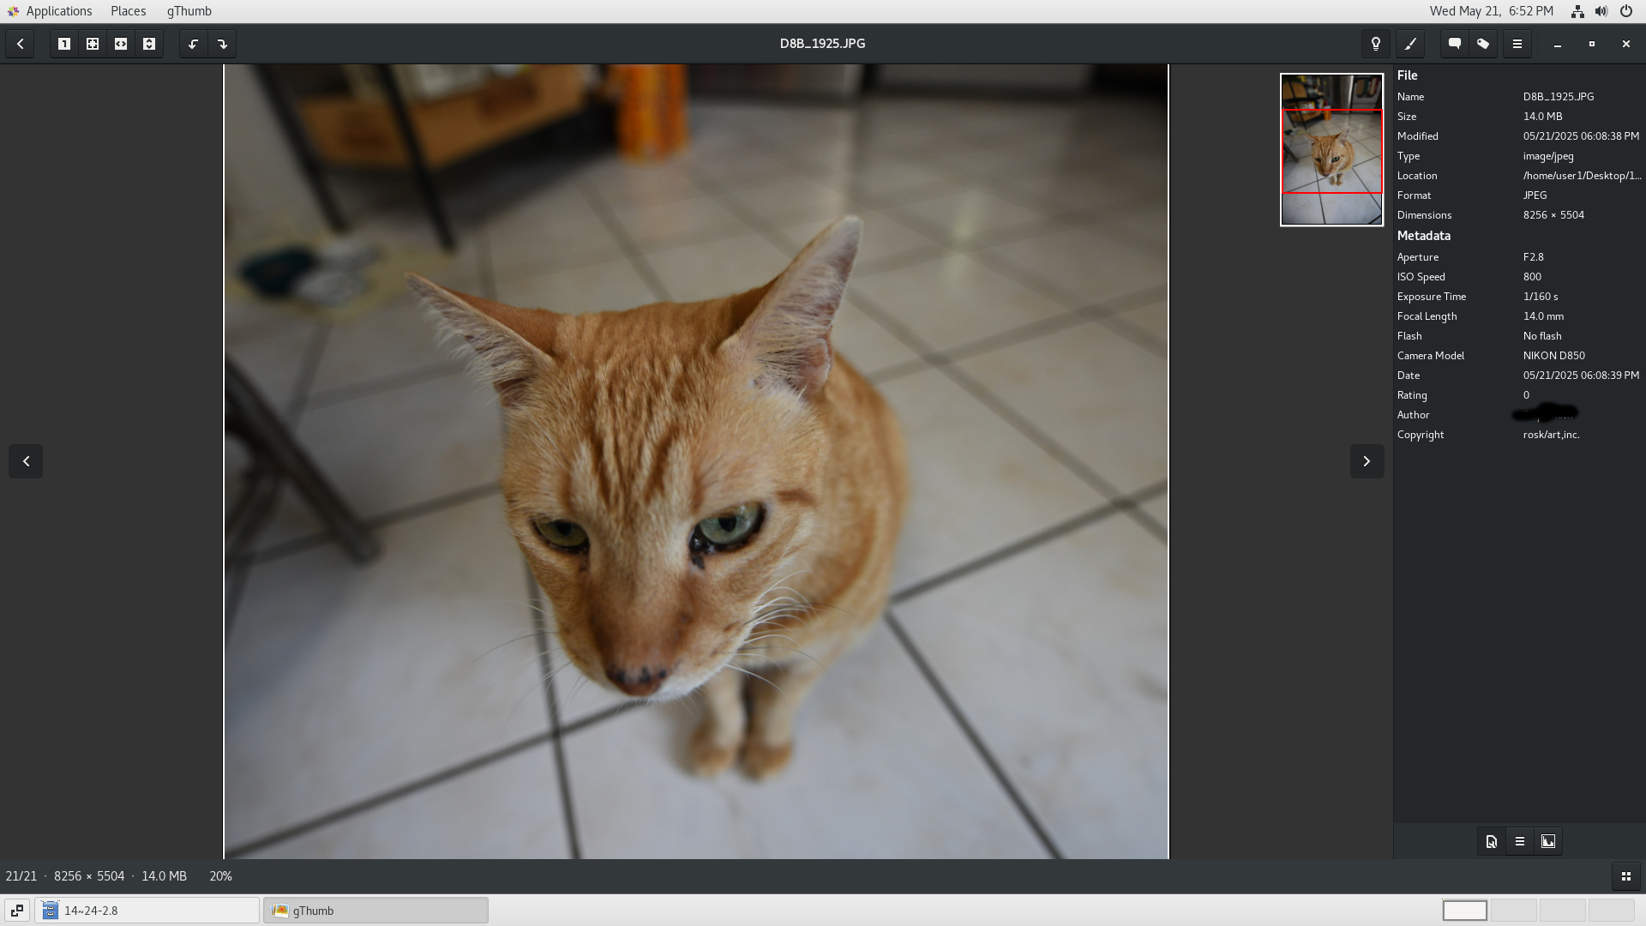Click the clock Wed May 21 6:52 PM
Viewport: 1646px width, 926px height.
(1491, 11)
